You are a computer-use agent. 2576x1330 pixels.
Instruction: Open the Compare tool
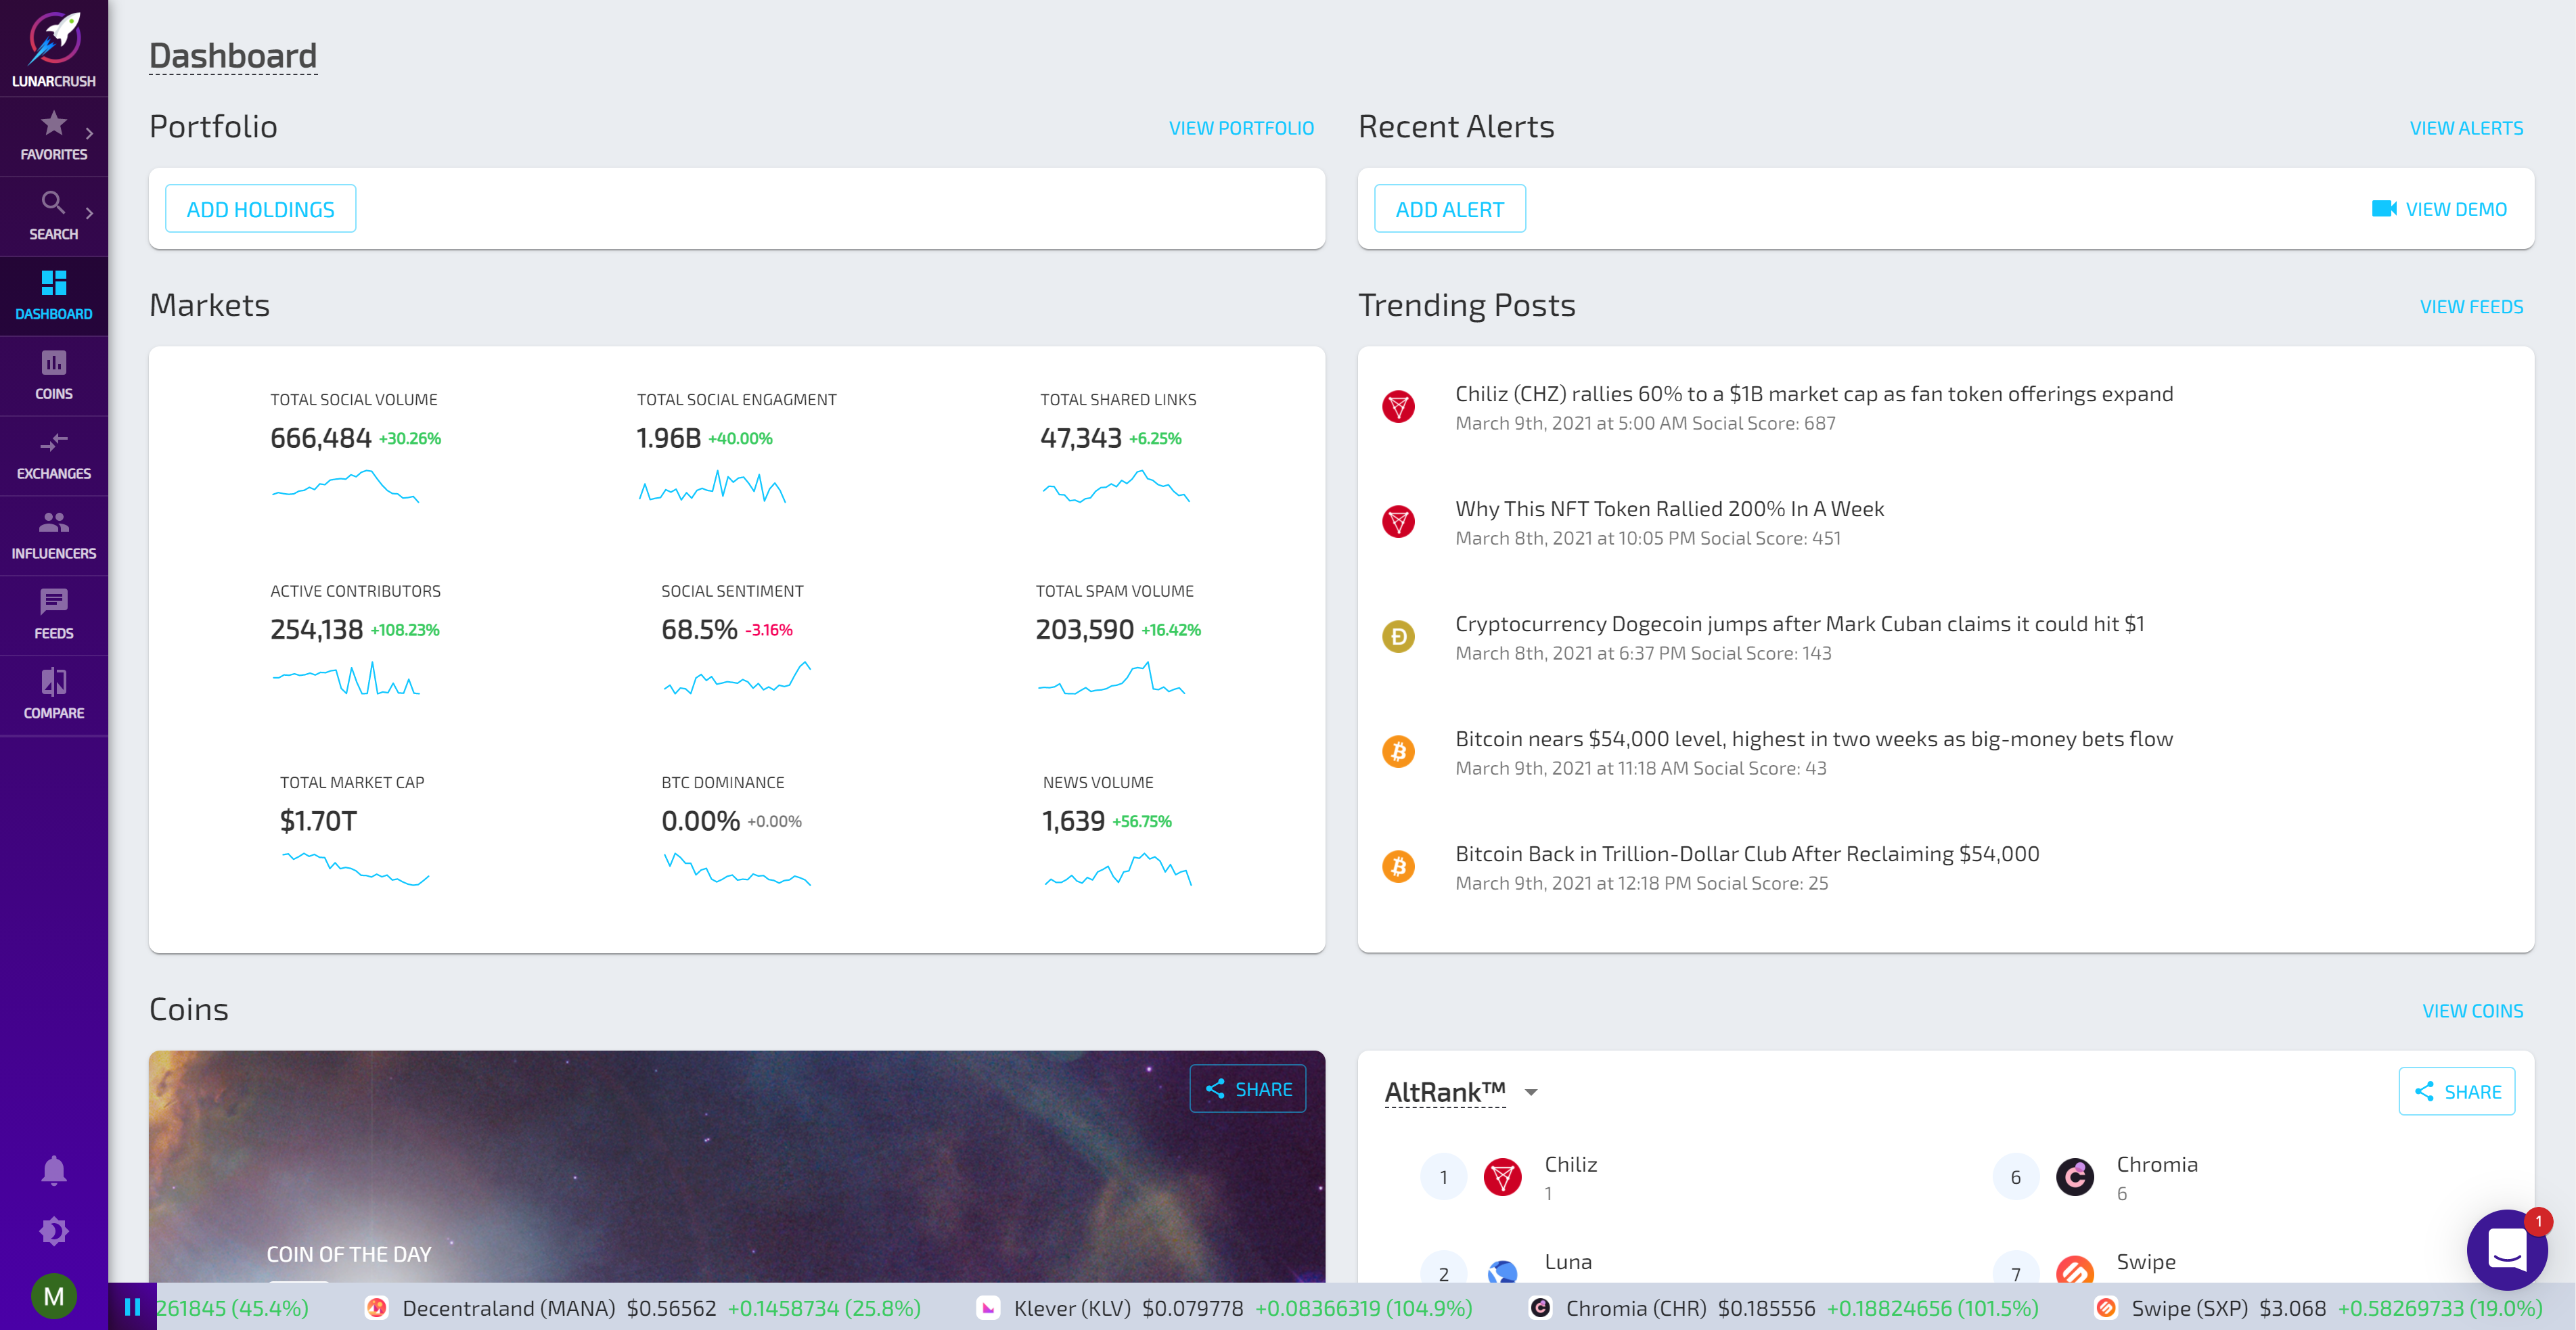[x=54, y=695]
